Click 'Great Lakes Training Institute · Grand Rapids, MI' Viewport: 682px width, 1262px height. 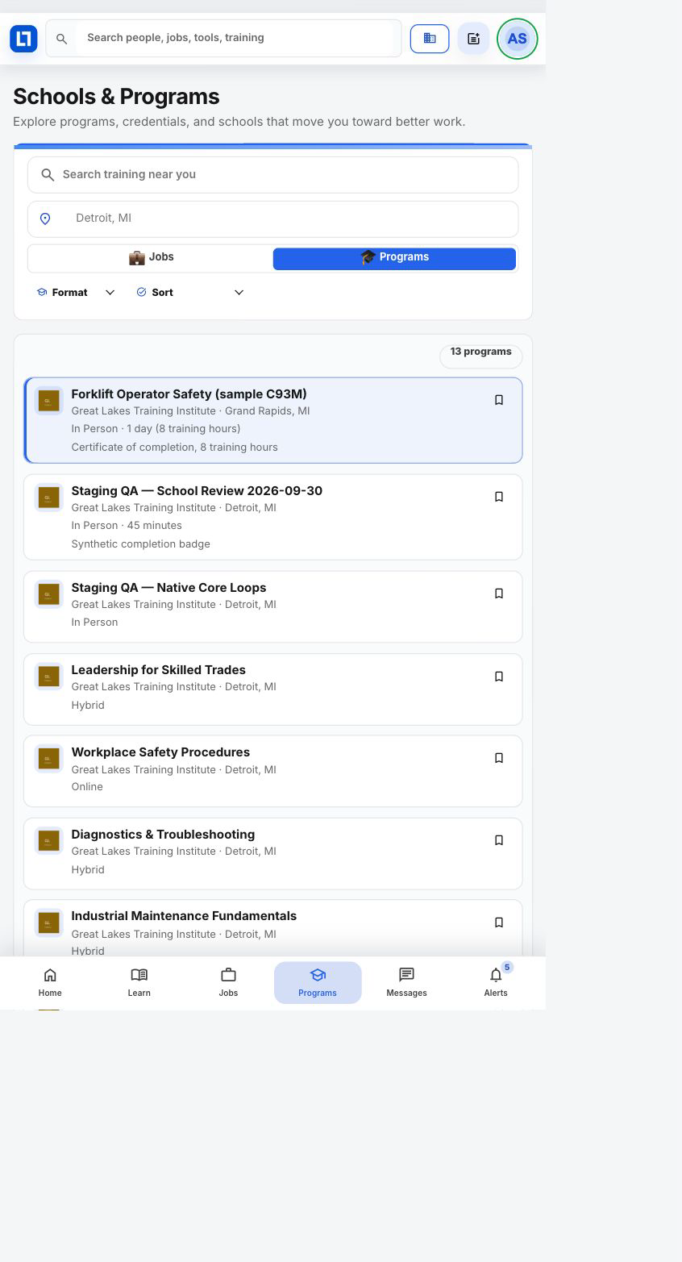(x=190, y=411)
